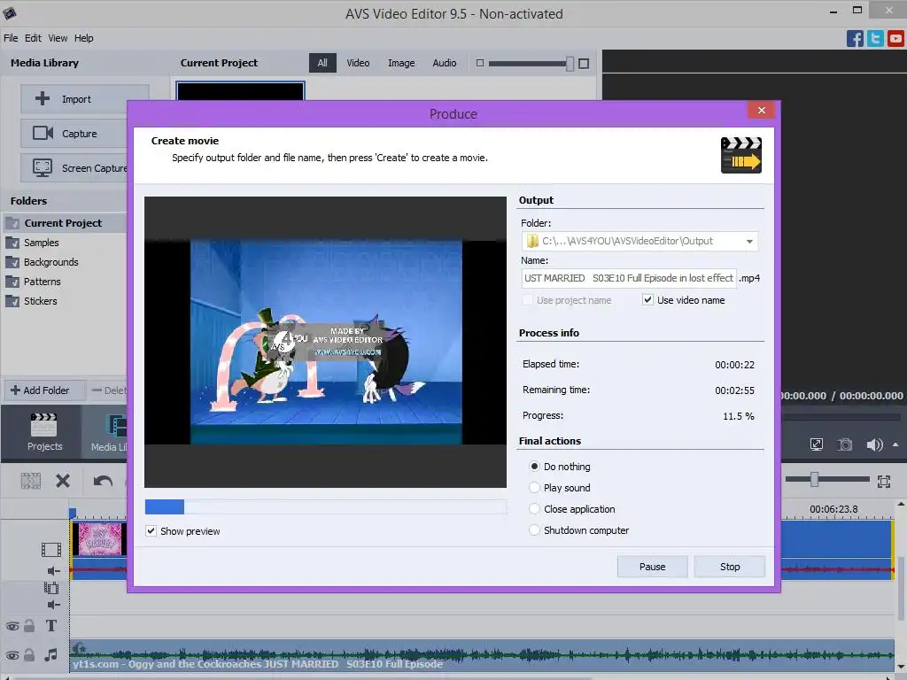The width and height of the screenshot is (907, 680).
Task: Click the Produce clapperboard arrow icon
Action: [741, 155]
